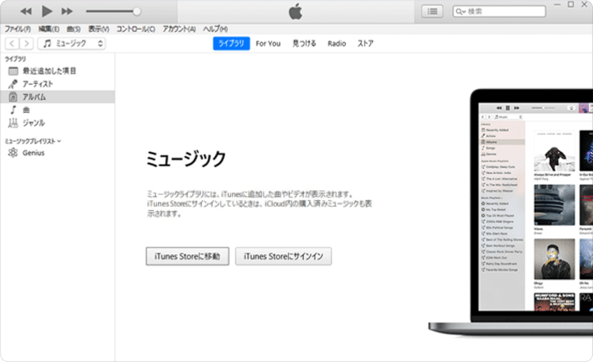Click the guitars genre icon

(x=13, y=123)
